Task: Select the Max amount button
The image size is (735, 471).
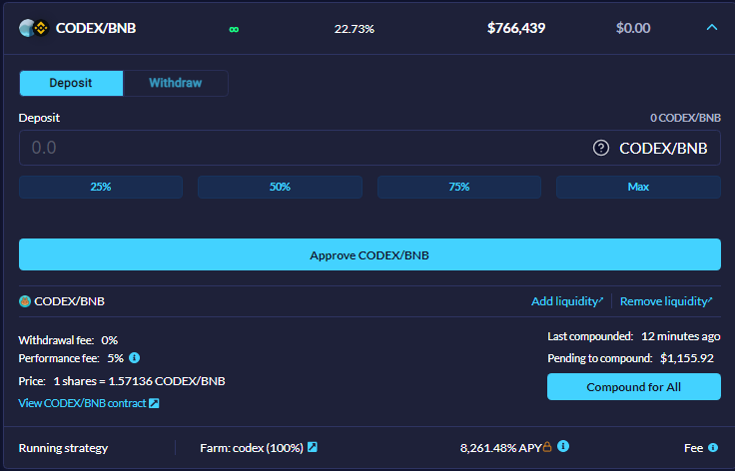Action: (638, 187)
